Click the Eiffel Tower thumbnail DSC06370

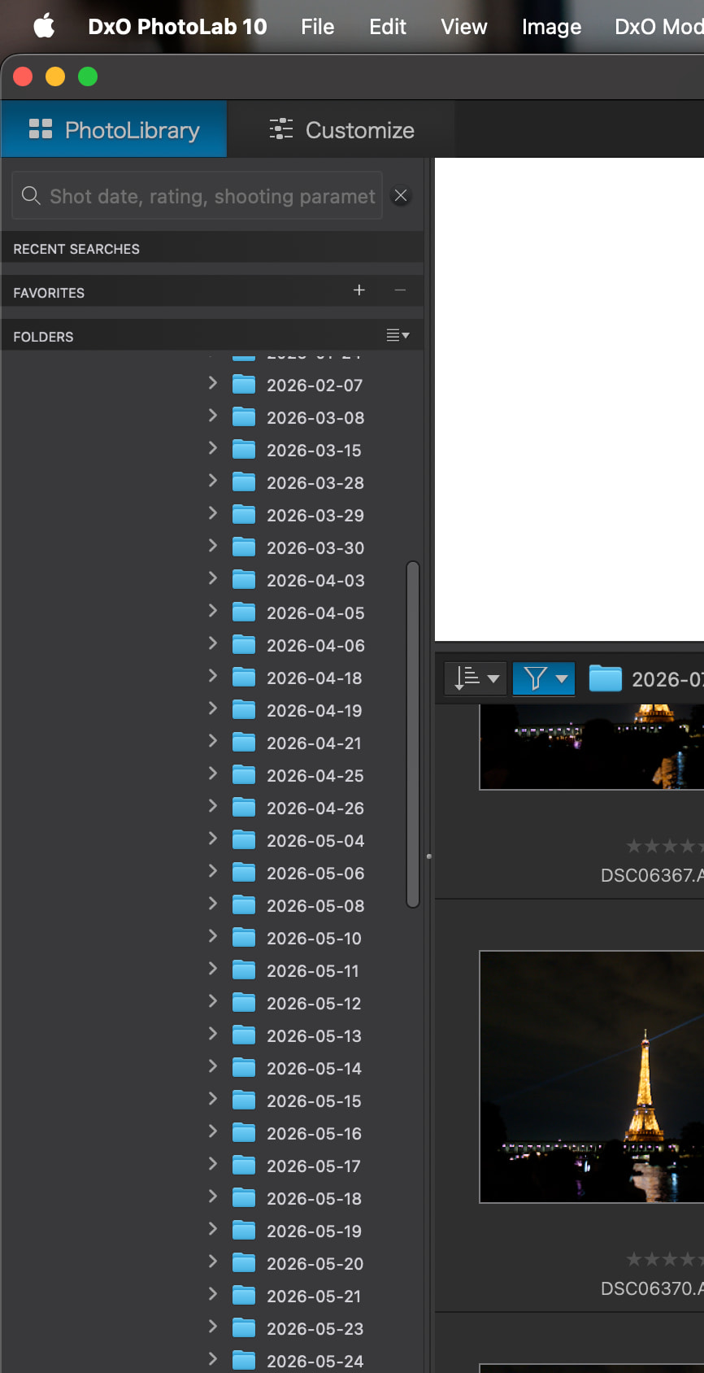[592, 1077]
